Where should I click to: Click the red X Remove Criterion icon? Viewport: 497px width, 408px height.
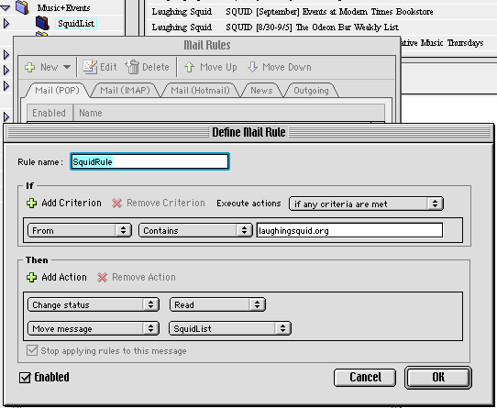pos(116,204)
